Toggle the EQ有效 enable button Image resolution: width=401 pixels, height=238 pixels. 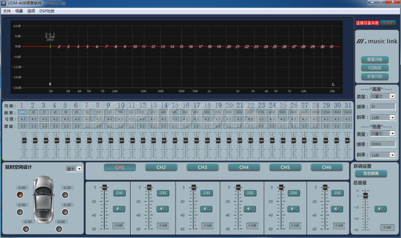coord(374,68)
